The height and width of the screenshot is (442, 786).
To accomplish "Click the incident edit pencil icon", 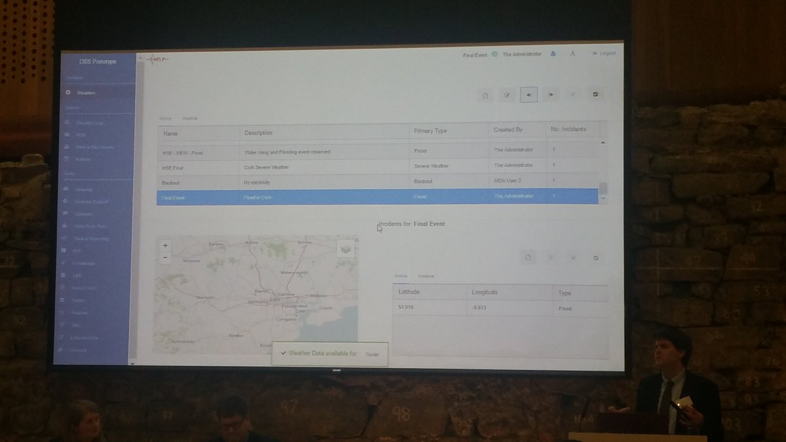I will [550, 257].
